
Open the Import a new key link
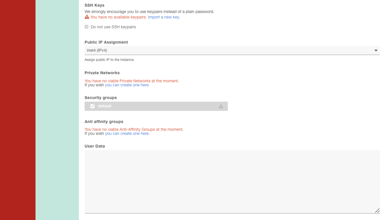coord(164,17)
